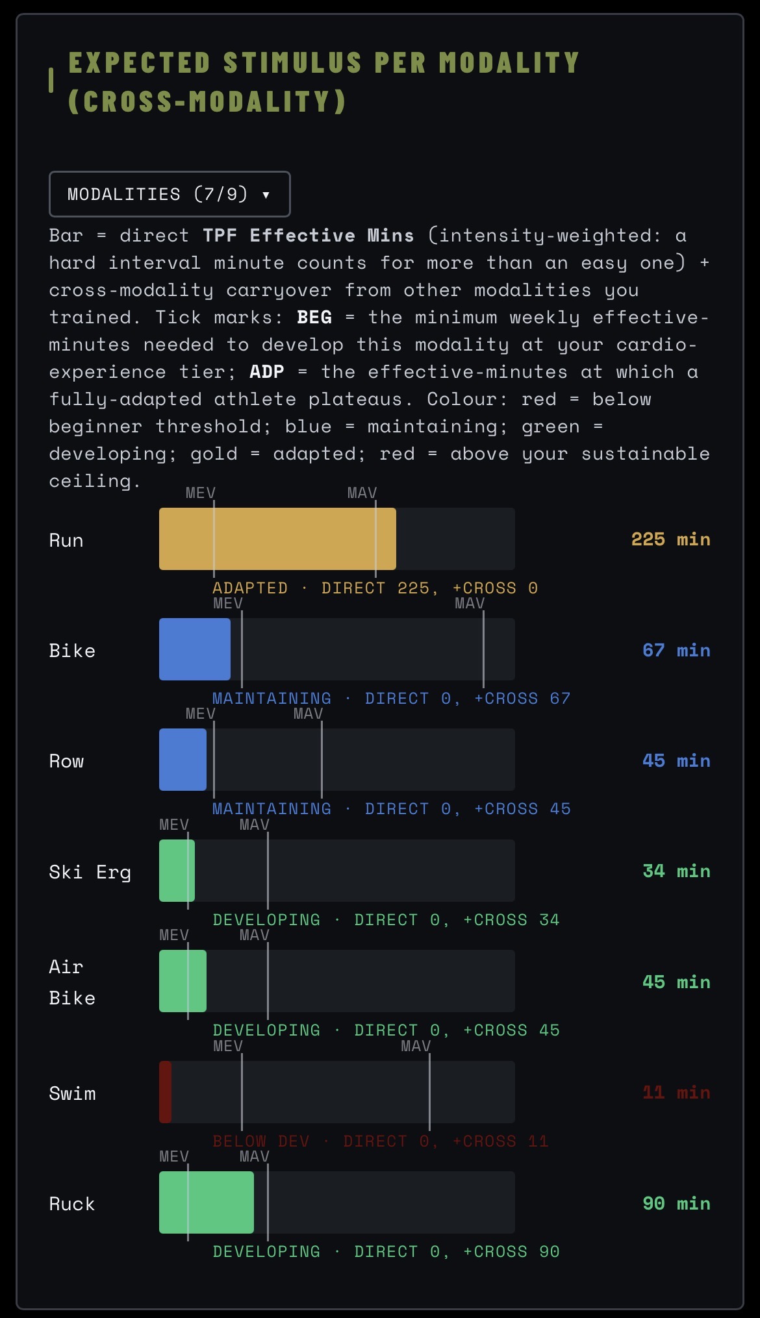Click the 225 min Run value
760x1318 pixels.
click(670, 539)
